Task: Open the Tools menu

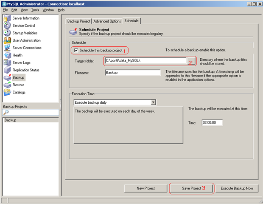Action: [35, 10]
